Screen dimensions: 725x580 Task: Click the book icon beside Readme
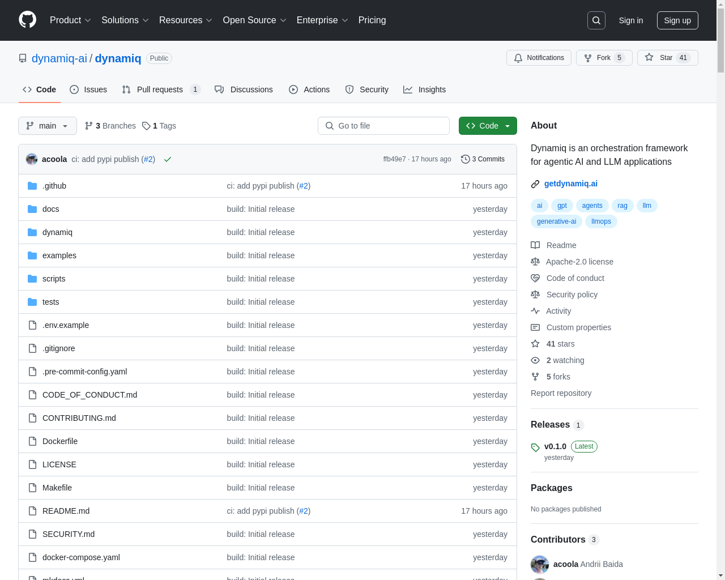[535, 245]
